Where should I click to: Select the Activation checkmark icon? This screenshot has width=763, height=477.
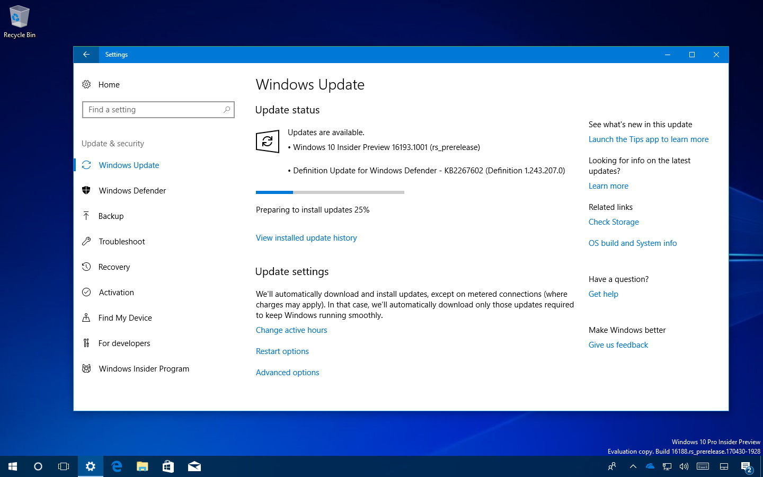point(87,292)
